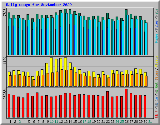Click day label 27 on the x-axis
Viewport: 160px width, 125px height.
(x=131, y=122)
